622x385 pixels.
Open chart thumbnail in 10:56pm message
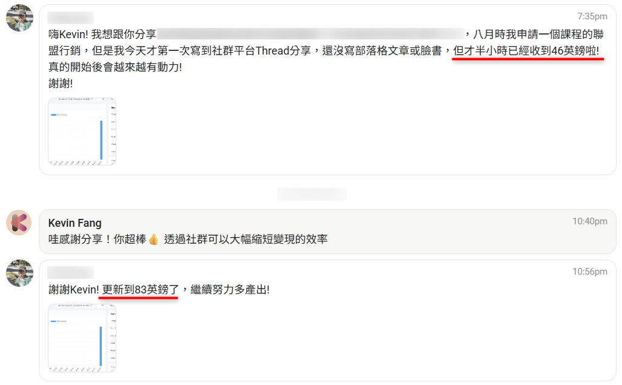click(82, 338)
